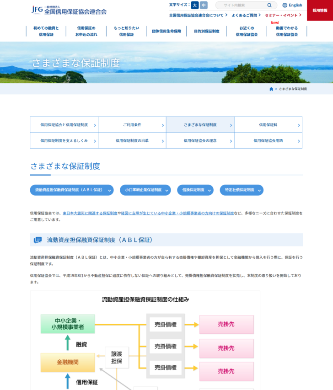Open the 信用保証のお申込の流れ menu
The height and width of the screenshot is (390, 333).
point(86,32)
